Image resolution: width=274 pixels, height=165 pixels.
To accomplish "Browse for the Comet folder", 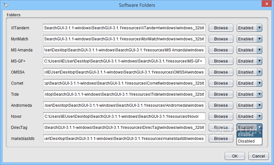I will tap(221, 83).
